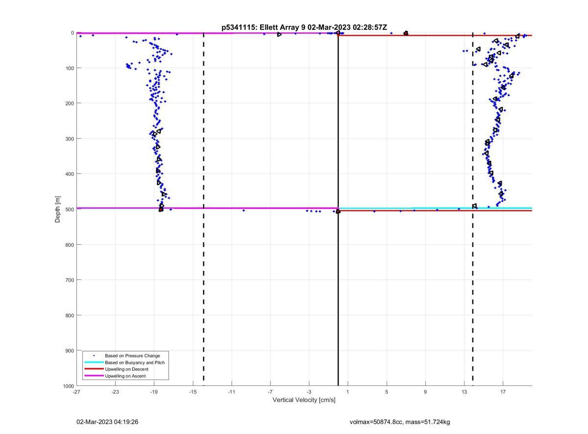Screen dimensions: 588x434
Task: Click the magenta line sample in legend
Action: 94,376
